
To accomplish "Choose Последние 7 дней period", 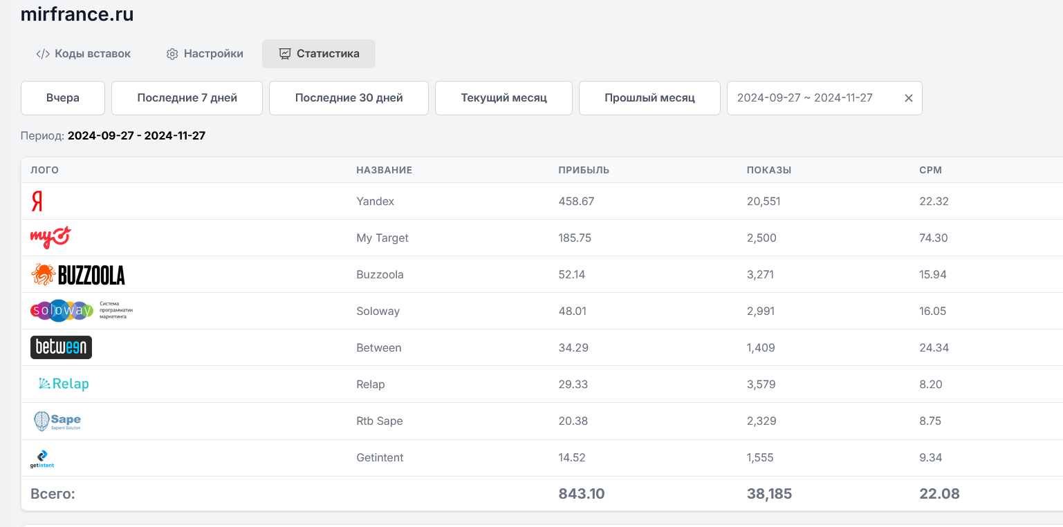I will coord(187,98).
